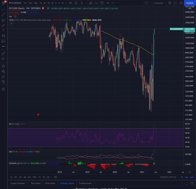The width and height of the screenshot is (196, 189).
Task: Select the back arrow icon tool
Action: [3, 46]
